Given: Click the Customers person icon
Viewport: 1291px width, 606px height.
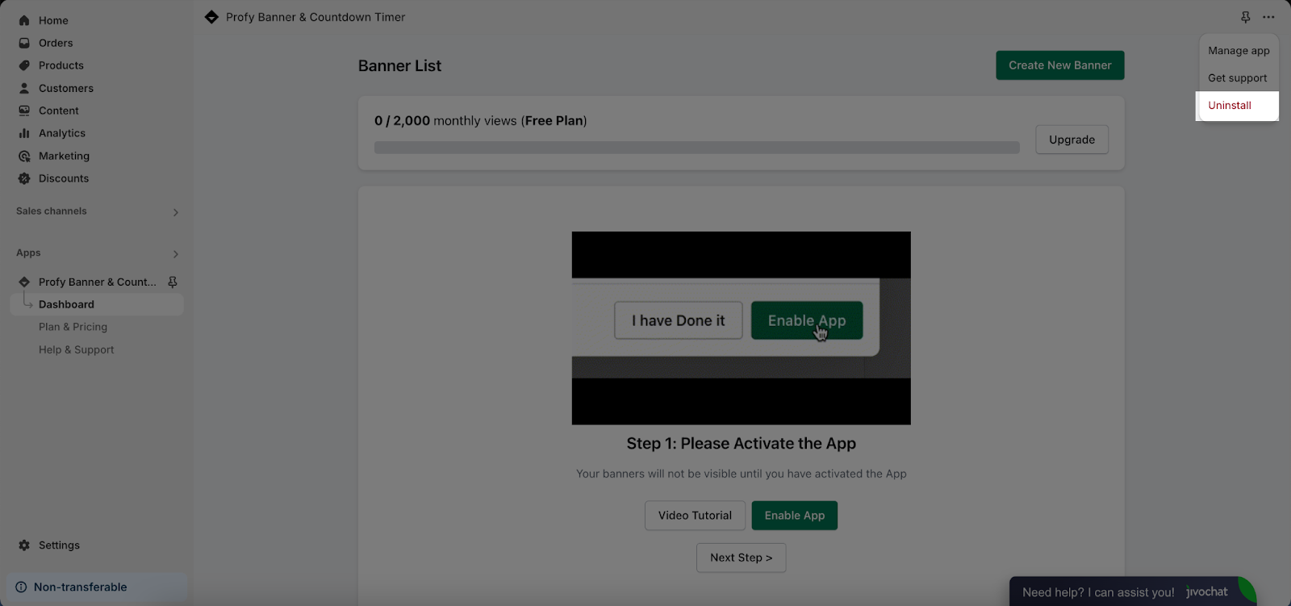Looking at the screenshot, I should point(24,88).
